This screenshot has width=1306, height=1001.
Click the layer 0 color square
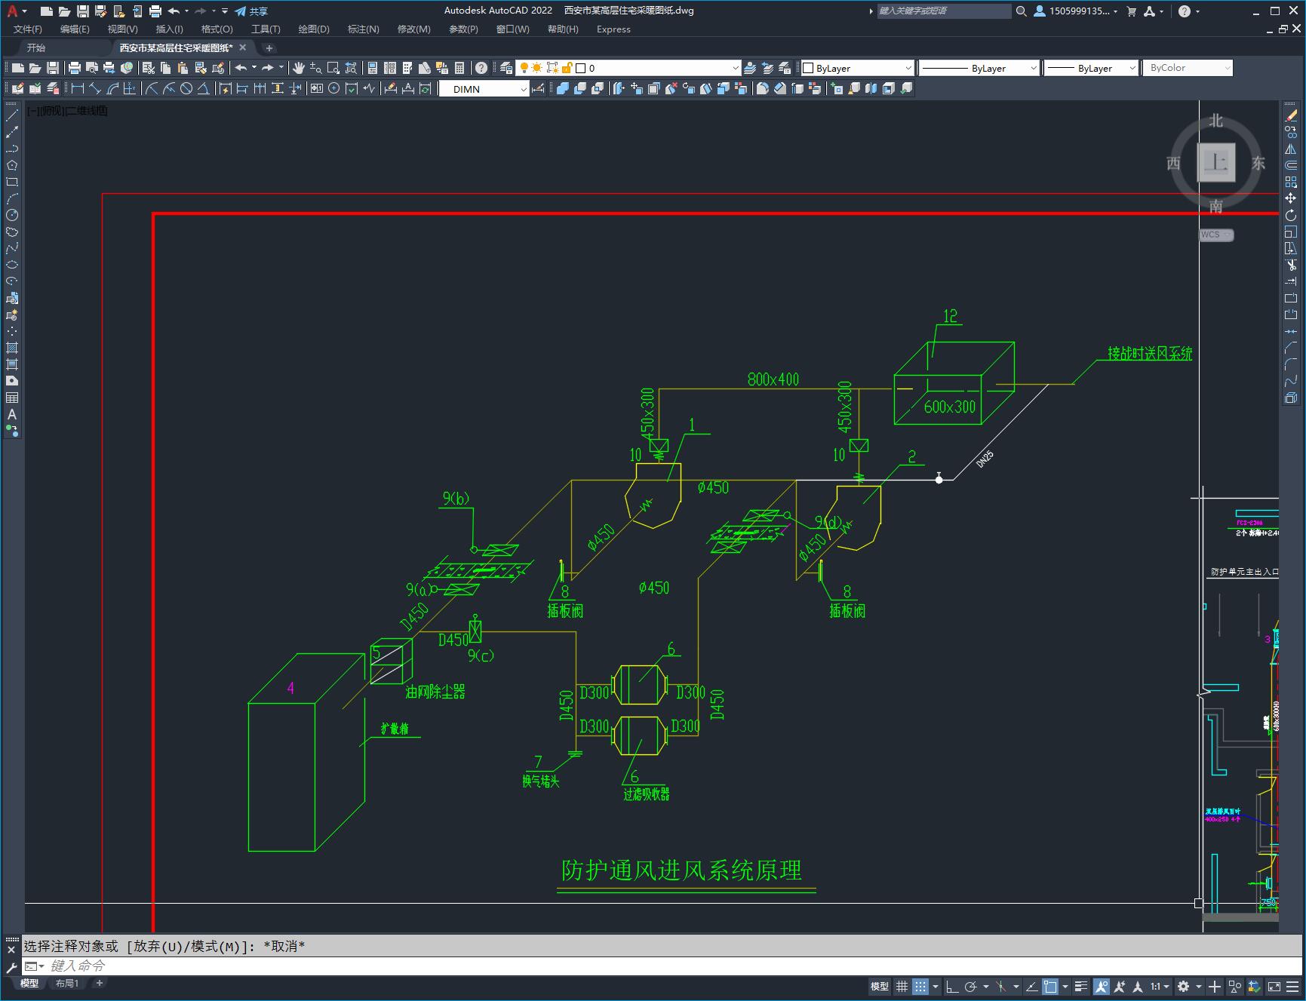pyautogui.click(x=581, y=68)
